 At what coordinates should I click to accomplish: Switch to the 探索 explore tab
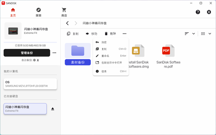click(x=39, y=12)
